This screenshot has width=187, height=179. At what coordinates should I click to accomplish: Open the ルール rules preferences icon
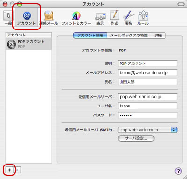143,18
